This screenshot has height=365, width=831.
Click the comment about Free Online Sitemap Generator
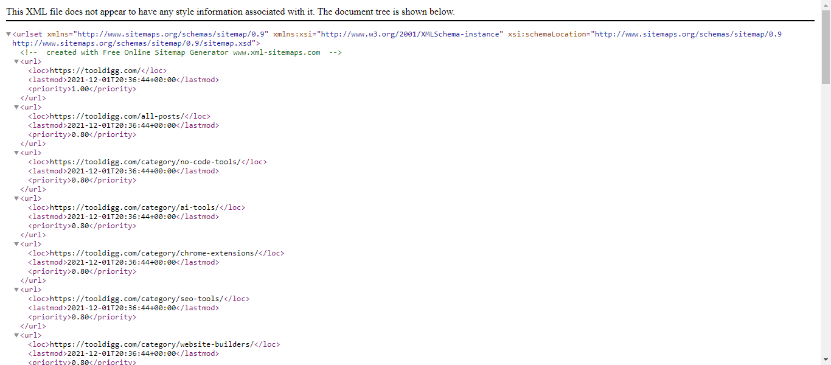(181, 52)
